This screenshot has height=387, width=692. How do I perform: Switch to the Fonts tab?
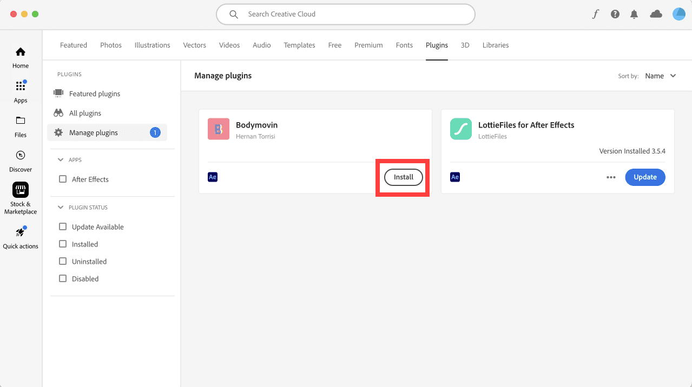[404, 45]
